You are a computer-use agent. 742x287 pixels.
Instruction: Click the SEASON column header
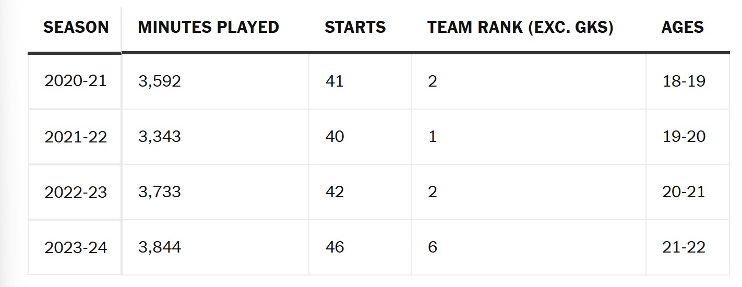point(76,27)
